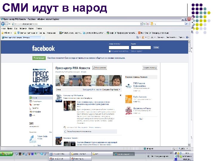Dismiss the first wall post with the X

tap(121, 95)
